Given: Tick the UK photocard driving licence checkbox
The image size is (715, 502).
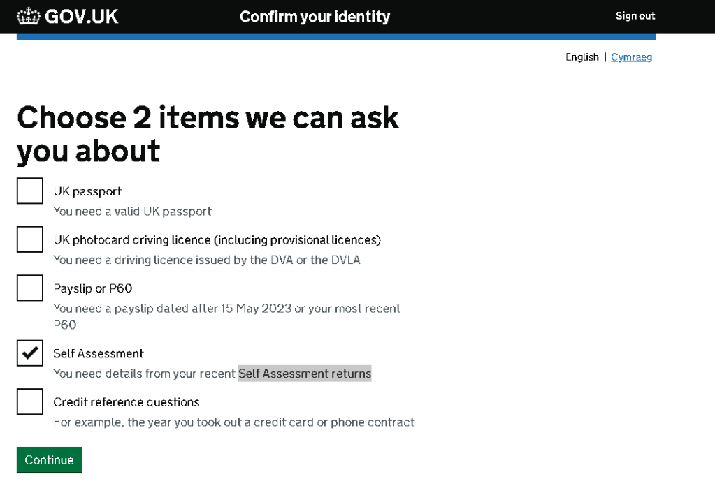Looking at the screenshot, I should tap(30, 239).
